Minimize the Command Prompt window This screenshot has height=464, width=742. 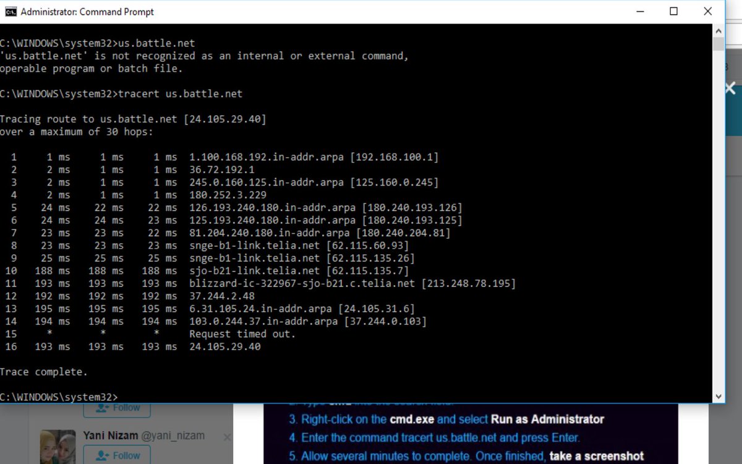coord(640,12)
